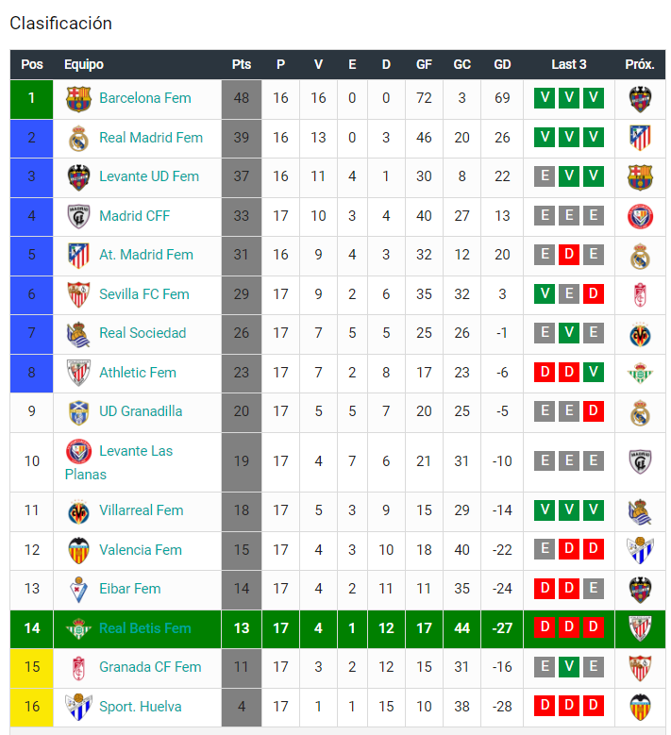Viewport: 671px width, 735px height.
Task: Click next-opponent crest in Villarreal Fem row
Action: tap(640, 511)
